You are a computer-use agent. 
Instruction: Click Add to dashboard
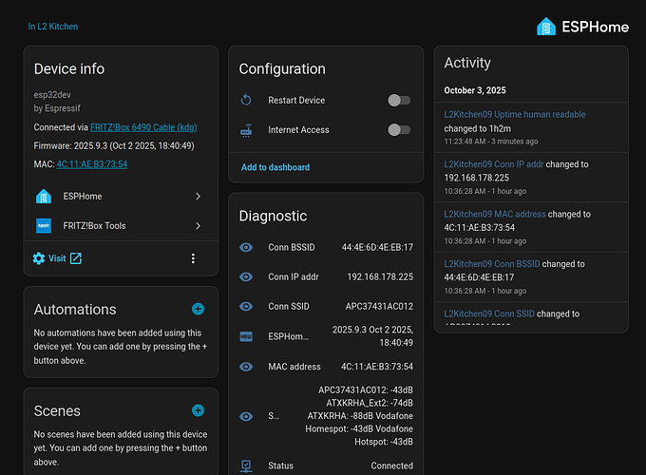tap(275, 167)
